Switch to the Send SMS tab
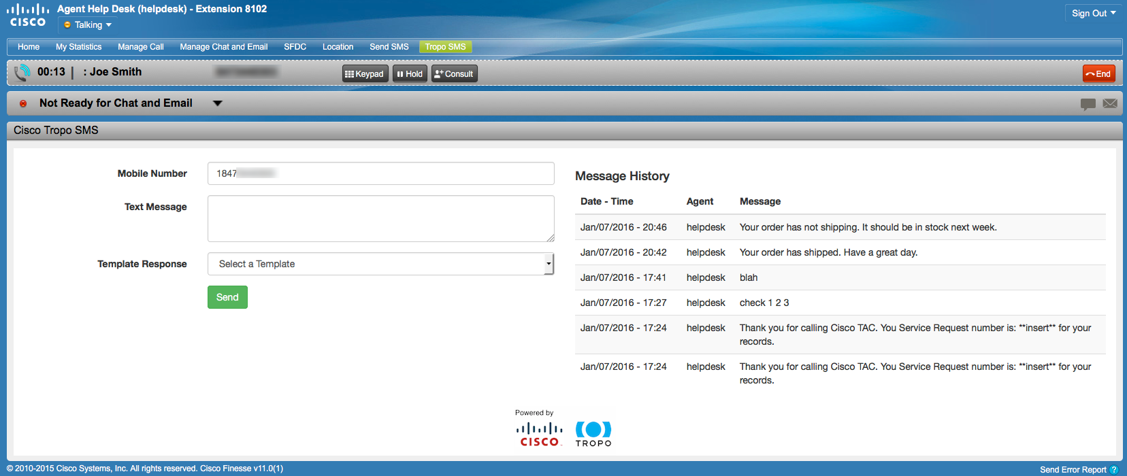 tap(389, 47)
